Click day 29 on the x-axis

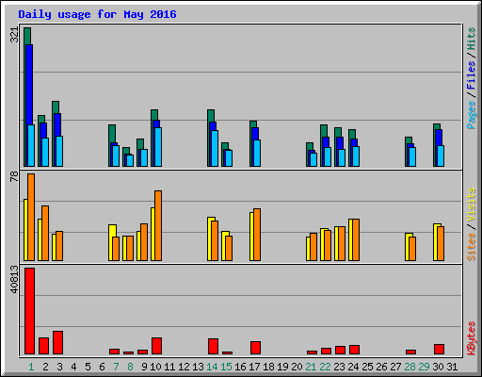coord(424,367)
